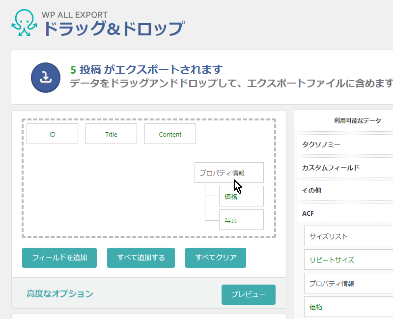This screenshot has height=319, width=393.
Task: Click the プレビュー button
Action: 249,294
